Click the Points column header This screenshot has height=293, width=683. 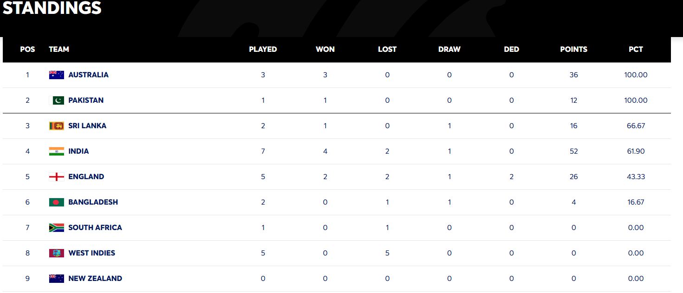pyautogui.click(x=573, y=50)
